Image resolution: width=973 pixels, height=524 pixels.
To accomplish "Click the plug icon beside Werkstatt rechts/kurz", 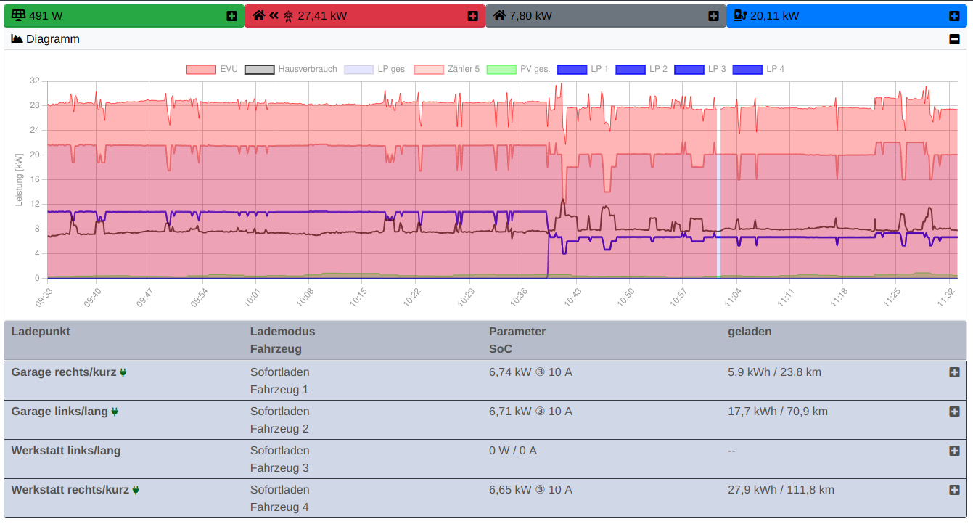I will [x=136, y=490].
